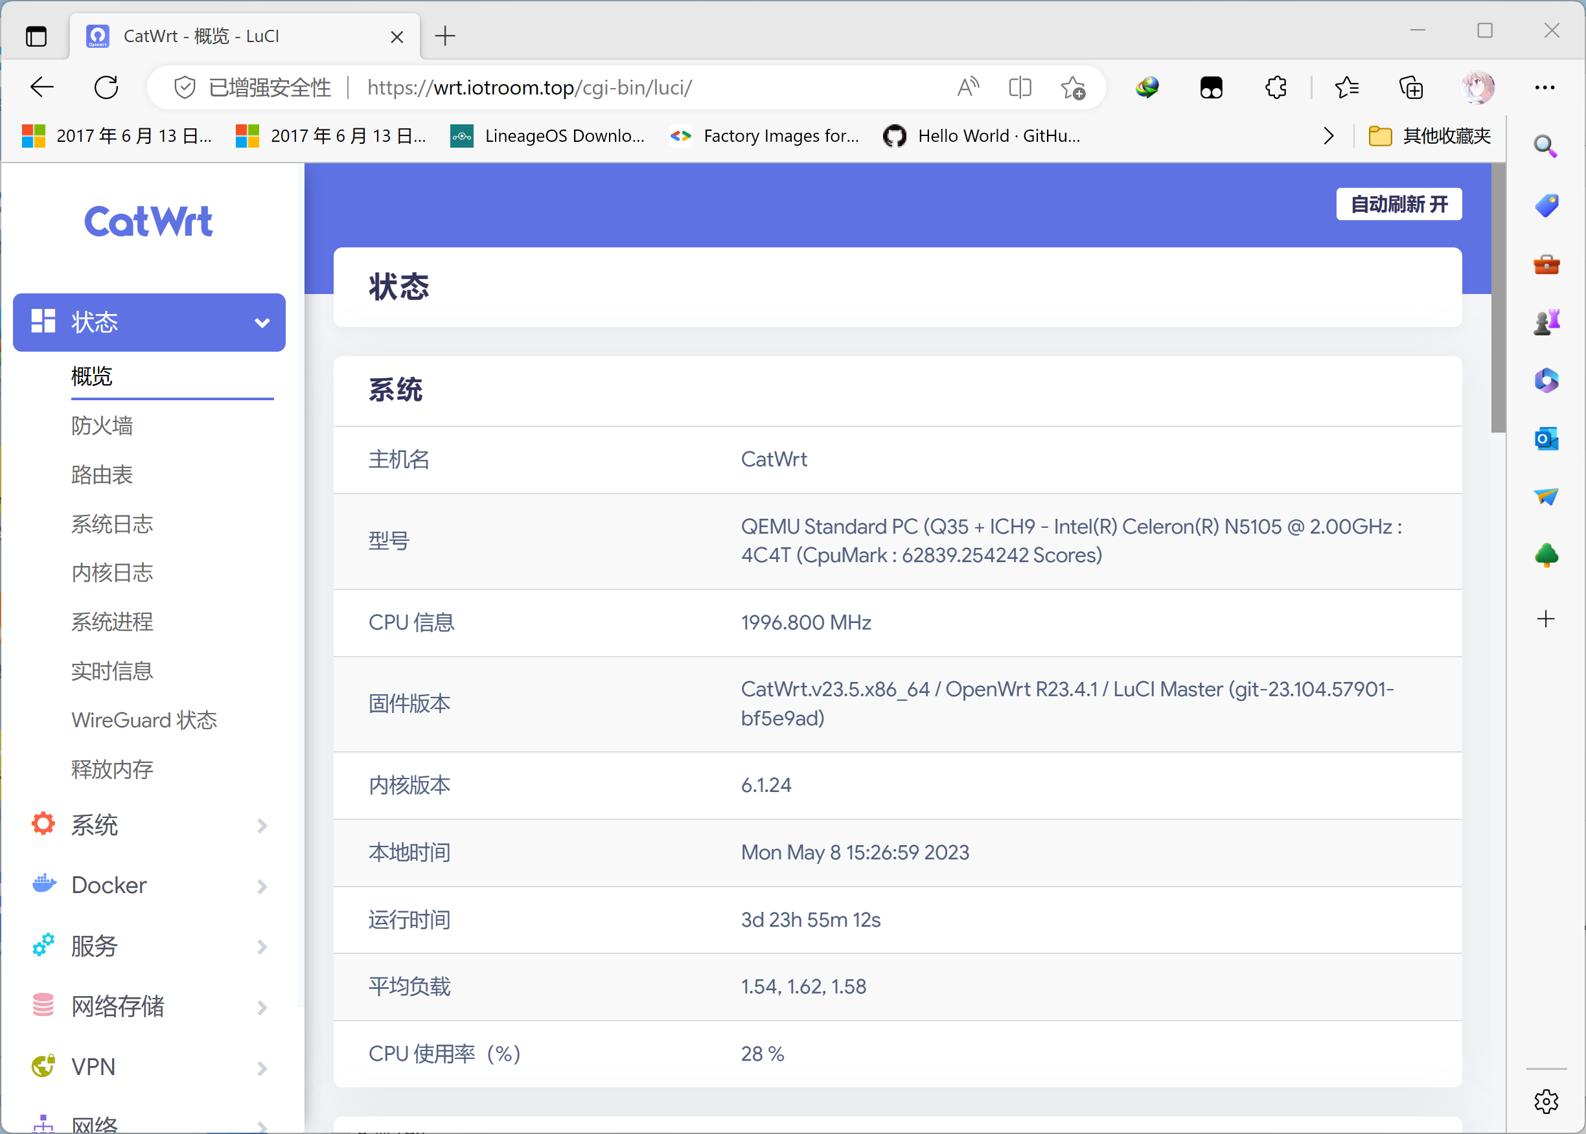Open the Outlook sidebar icon

click(1546, 438)
